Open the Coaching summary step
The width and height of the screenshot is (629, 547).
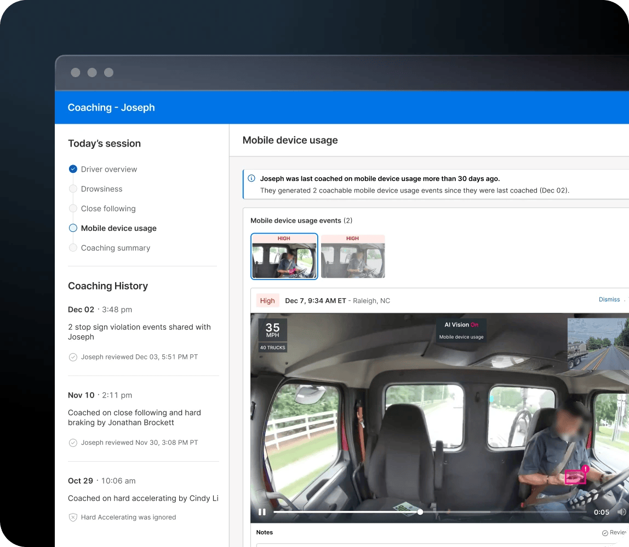click(116, 247)
